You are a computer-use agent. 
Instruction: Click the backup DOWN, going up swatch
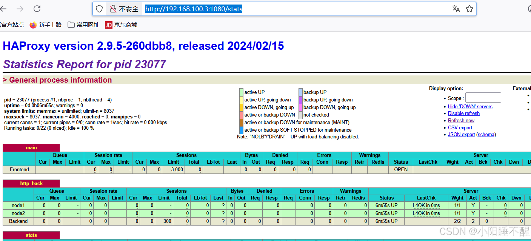tap(300, 107)
